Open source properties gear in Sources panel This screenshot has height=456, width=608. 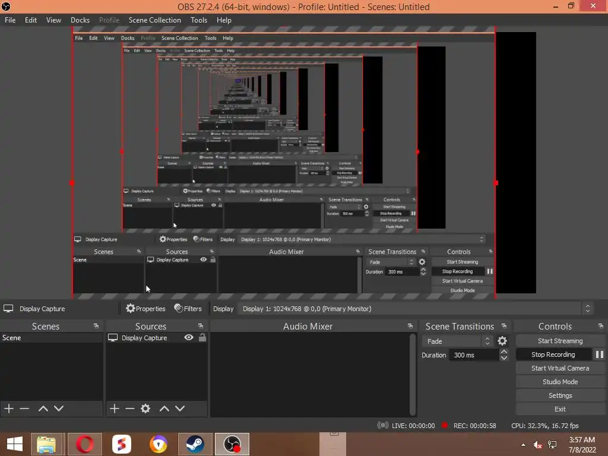145,408
